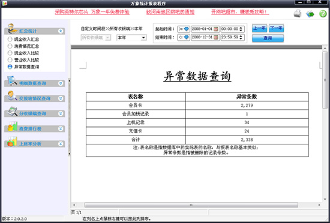330x223 pixels.
Task: Click the 异常条数 column header
Action: [247, 97]
